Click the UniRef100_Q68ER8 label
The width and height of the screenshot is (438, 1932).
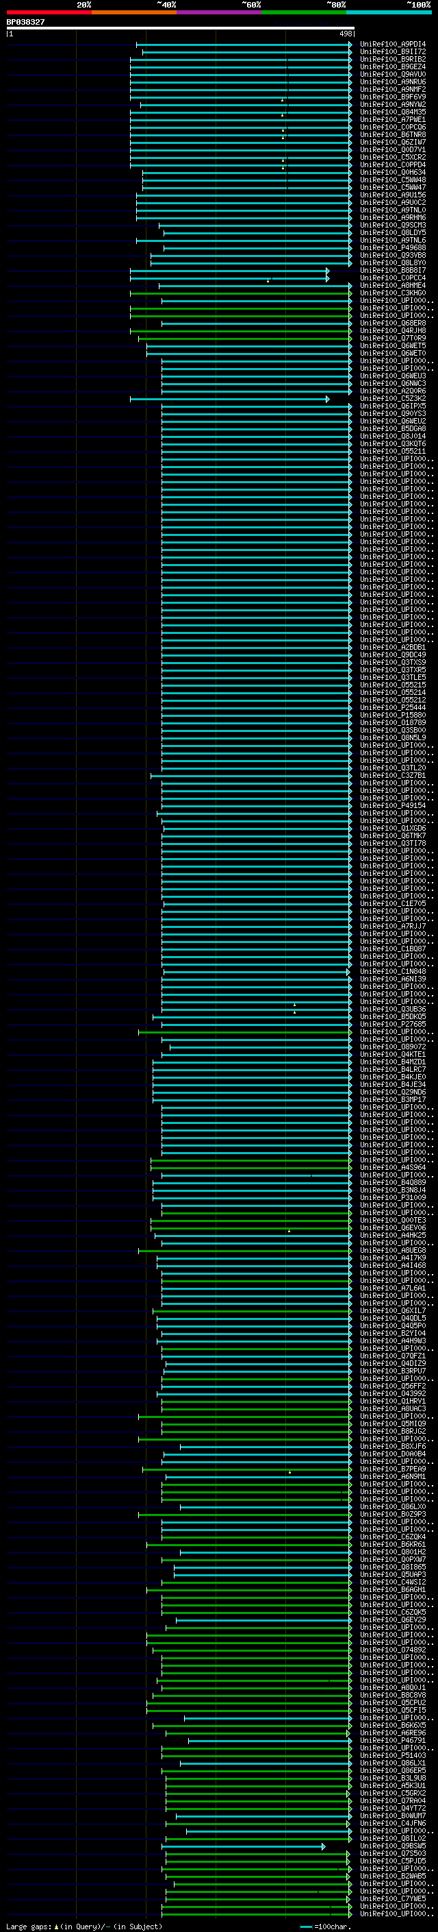click(392, 323)
